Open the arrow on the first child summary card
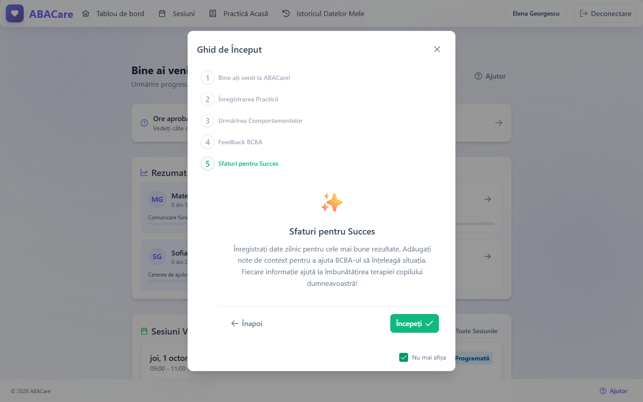The width and height of the screenshot is (643, 402). pyautogui.click(x=488, y=199)
